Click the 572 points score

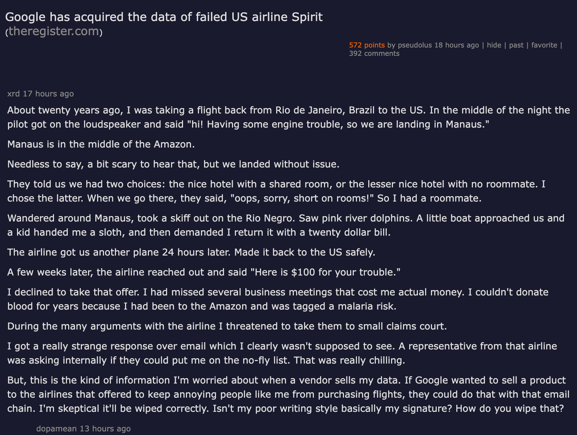click(x=367, y=45)
